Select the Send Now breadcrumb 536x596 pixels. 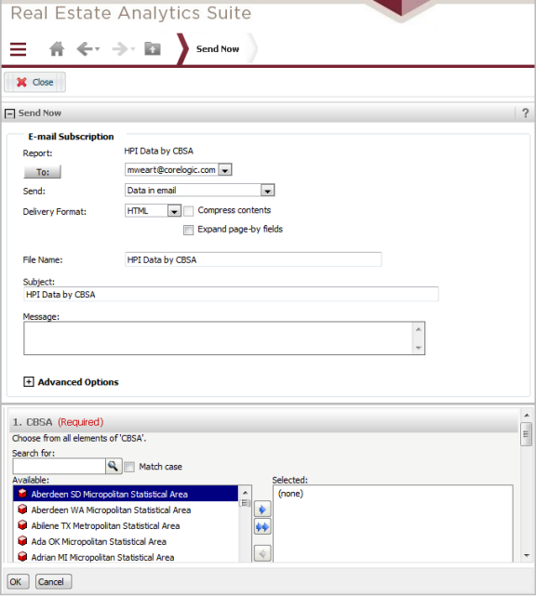pos(218,49)
